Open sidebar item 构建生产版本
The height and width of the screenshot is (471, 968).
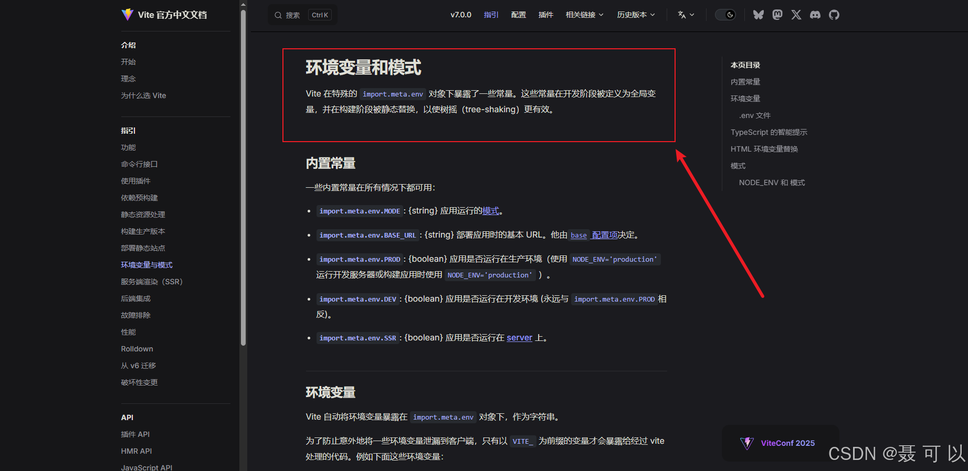(x=143, y=231)
